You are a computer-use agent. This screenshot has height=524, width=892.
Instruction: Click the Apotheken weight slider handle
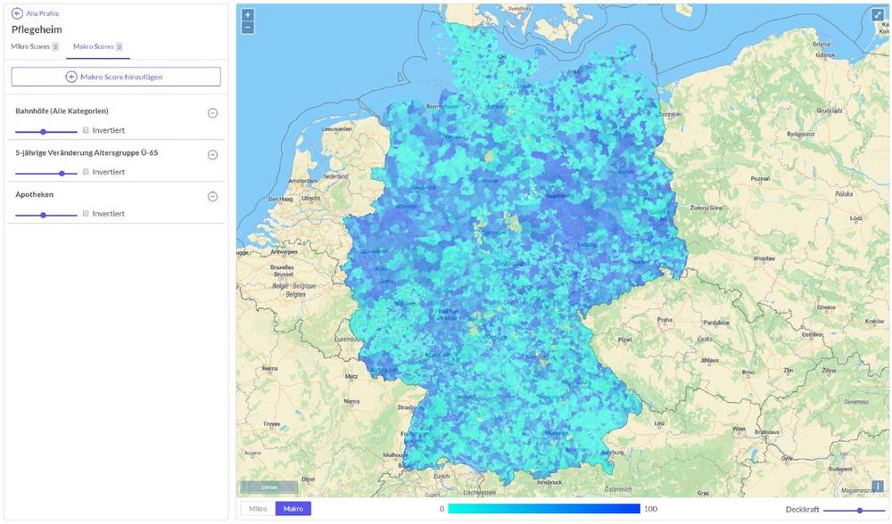tap(43, 215)
